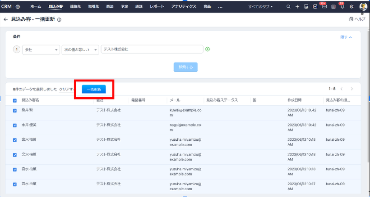This screenshot has width=370, height=197.
Task: Open the 会社 field dropdown
Action: pos(41,49)
